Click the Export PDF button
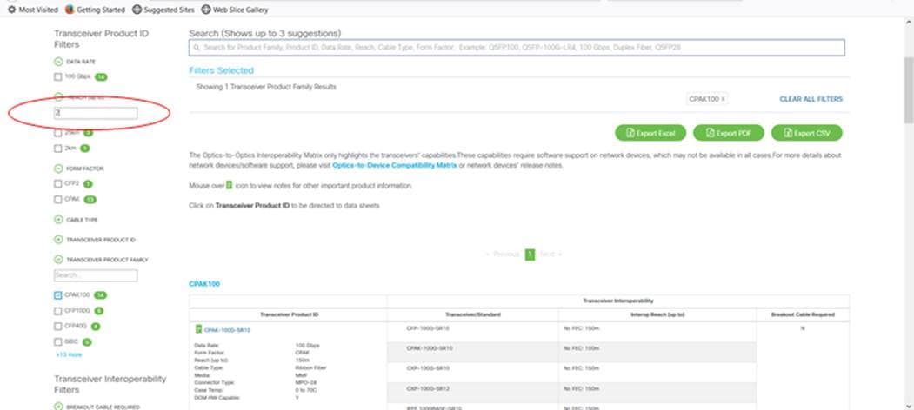 click(728, 134)
